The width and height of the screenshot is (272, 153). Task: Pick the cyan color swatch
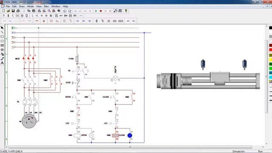click(271, 77)
